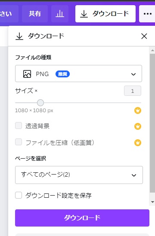Click the 共有 button in top bar
155x236 pixels.
(x=35, y=14)
